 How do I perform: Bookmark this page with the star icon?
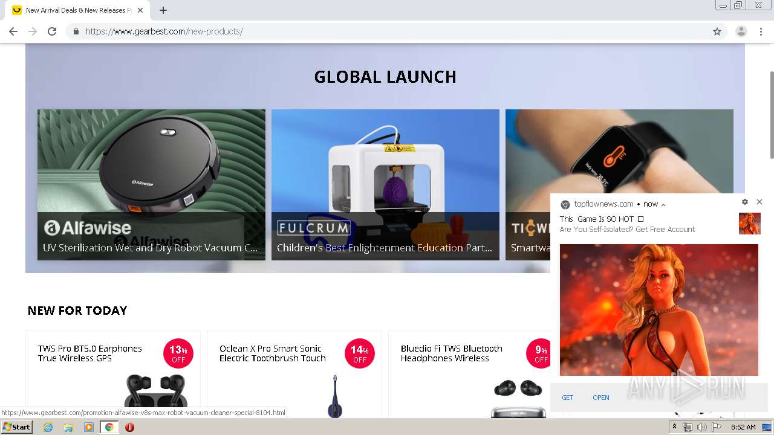pos(717,31)
